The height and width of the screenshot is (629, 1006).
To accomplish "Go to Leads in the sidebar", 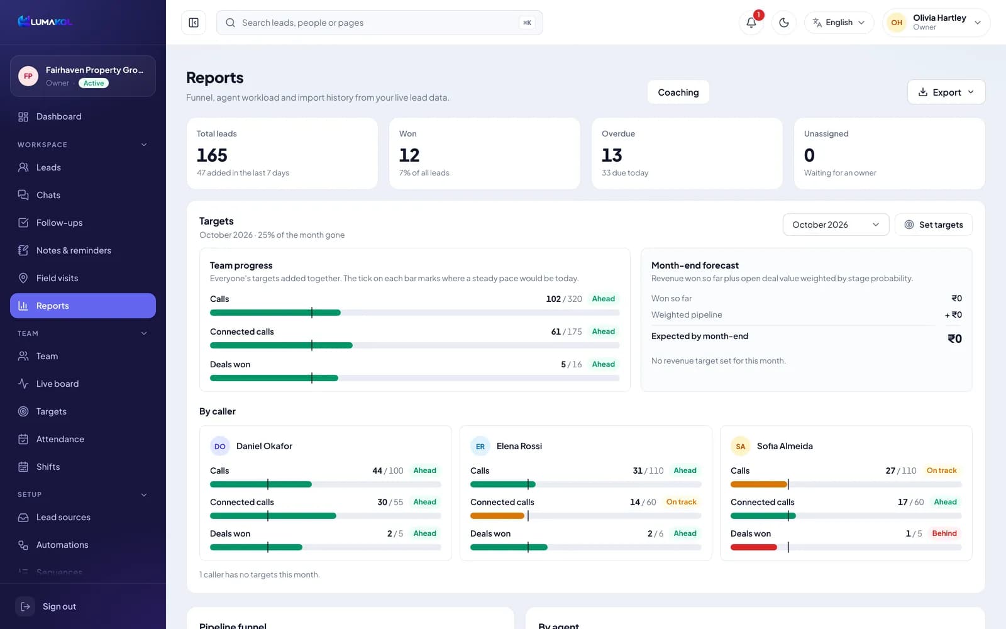I will coord(83,167).
